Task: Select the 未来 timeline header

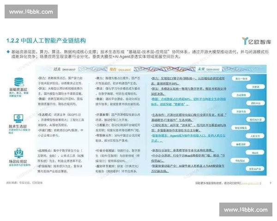Action: click(208, 69)
